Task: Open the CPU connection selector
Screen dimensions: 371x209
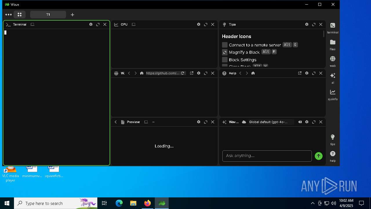Action: [x=134, y=24]
